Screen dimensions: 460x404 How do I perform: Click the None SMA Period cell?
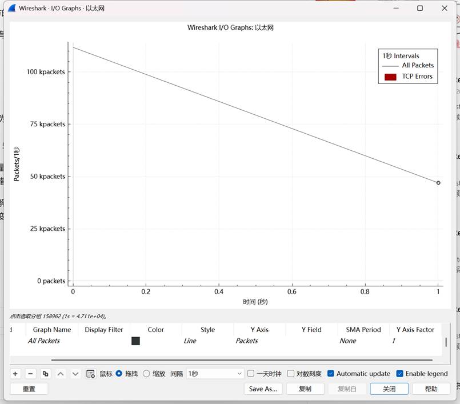(348, 341)
